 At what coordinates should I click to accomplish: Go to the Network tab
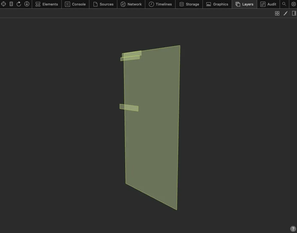pos(131,4)
